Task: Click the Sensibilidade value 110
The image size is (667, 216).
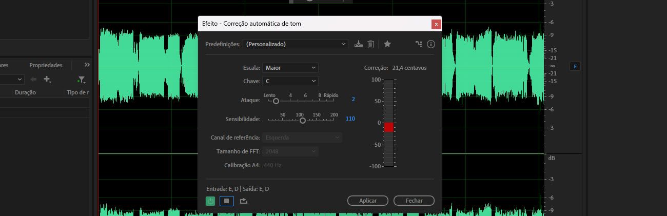Action: (350, 119)
